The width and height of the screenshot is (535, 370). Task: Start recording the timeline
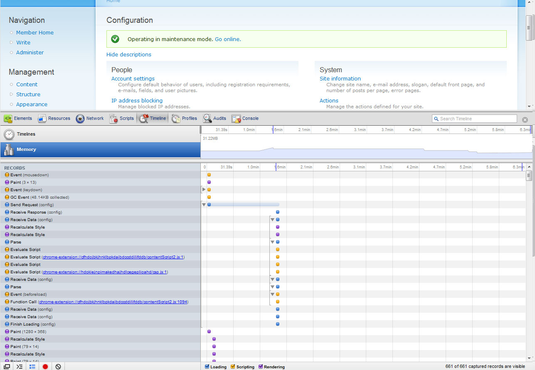pyautogui.click(x=46, y=367)
